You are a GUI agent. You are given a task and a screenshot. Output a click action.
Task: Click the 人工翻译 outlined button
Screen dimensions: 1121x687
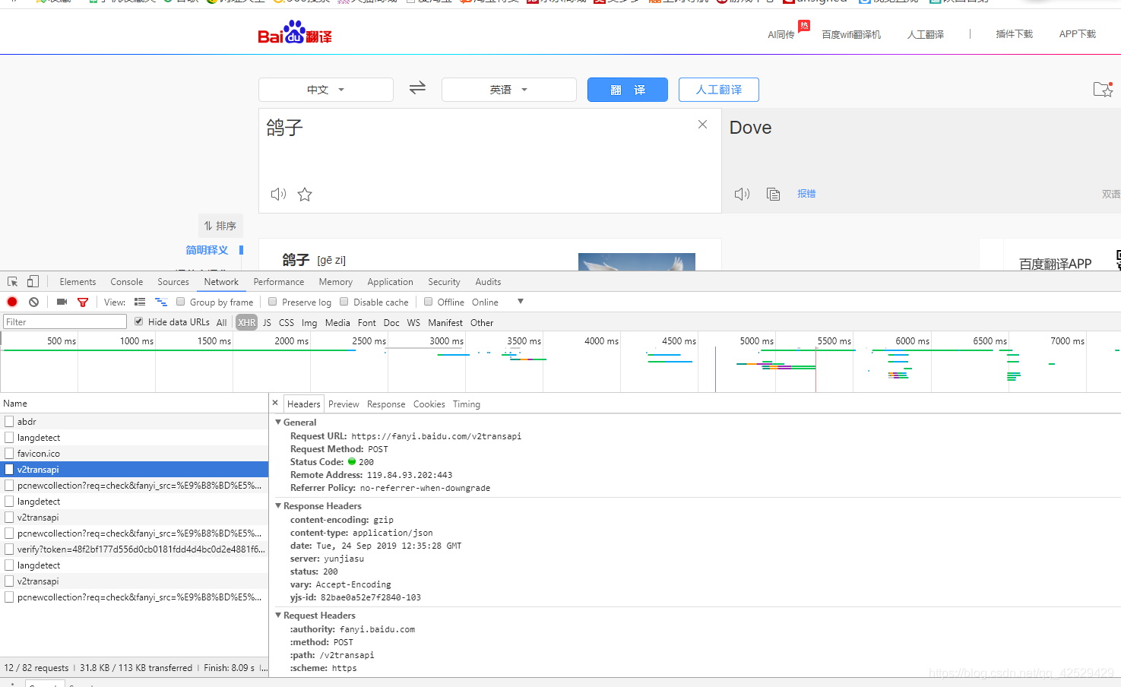pos(719,90)
